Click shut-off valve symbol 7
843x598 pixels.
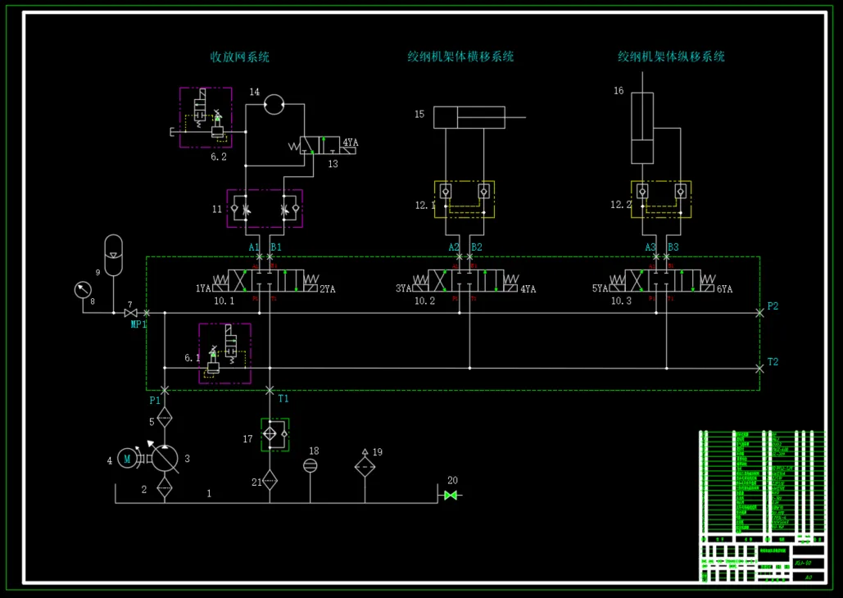coord(130,313)
